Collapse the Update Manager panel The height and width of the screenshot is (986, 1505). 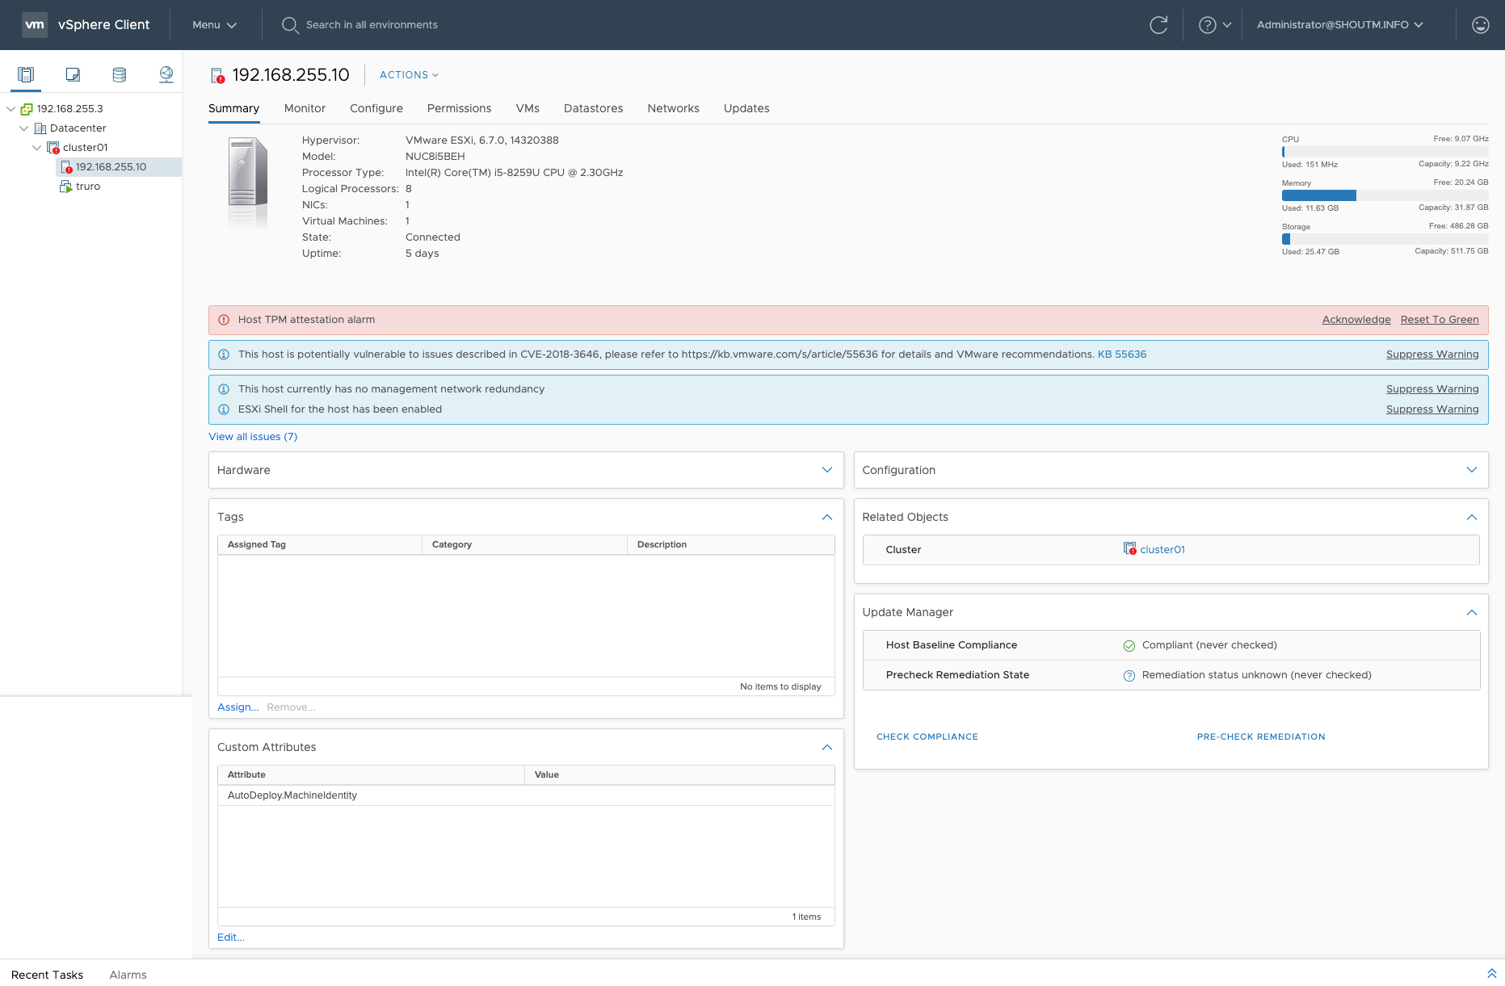coord(1472,612)
